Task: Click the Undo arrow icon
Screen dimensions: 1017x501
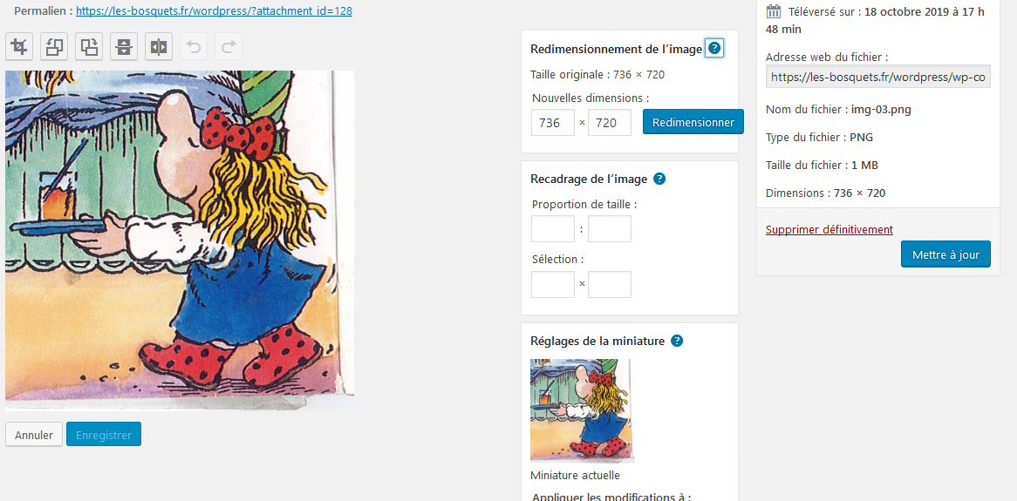Action: click(194, 47)
